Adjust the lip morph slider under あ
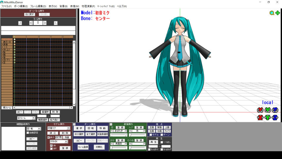282x159 pixels. 137,135
